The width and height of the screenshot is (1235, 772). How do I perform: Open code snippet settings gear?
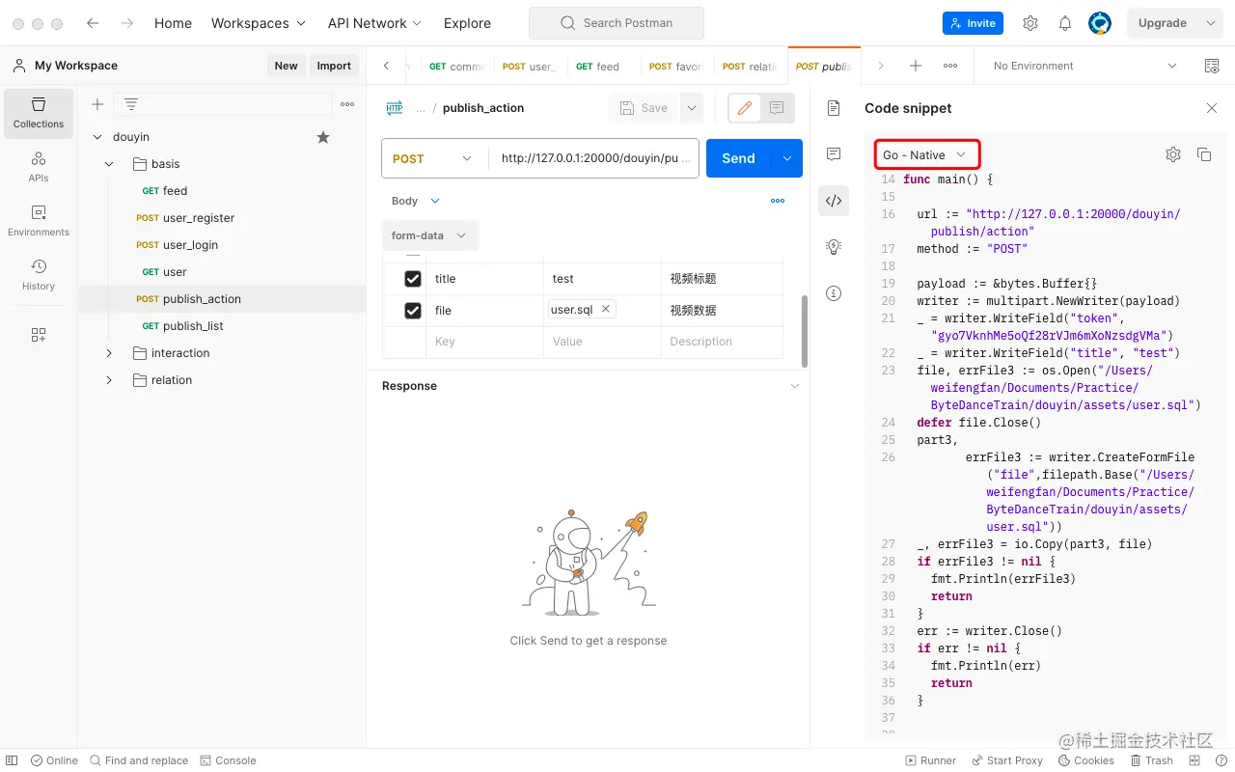[x=1173, y=154]
